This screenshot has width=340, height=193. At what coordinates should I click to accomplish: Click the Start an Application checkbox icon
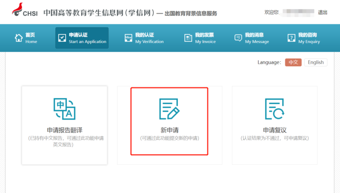click(x=62, y=38)
